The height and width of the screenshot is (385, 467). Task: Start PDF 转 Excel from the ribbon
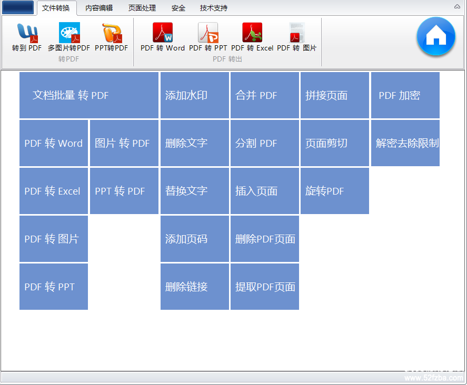tap(252, 37)
